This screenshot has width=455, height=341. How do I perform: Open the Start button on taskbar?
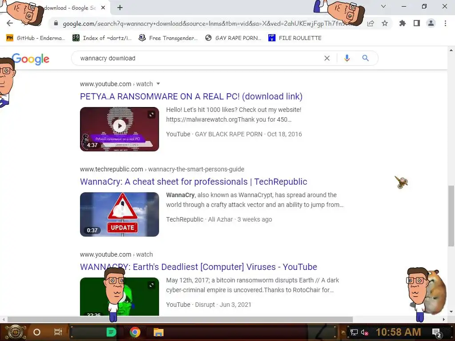(x=16, y=332)
